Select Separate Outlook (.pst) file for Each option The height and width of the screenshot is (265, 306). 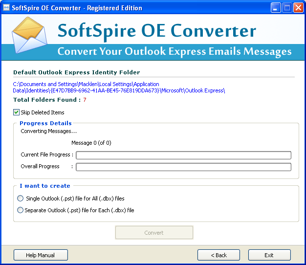click(21, 210)
